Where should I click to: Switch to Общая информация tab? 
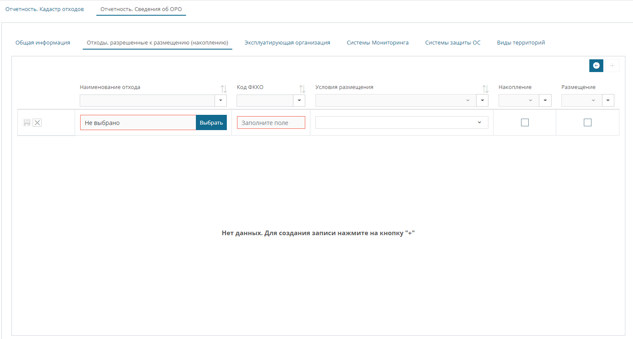tap(43, 43)
